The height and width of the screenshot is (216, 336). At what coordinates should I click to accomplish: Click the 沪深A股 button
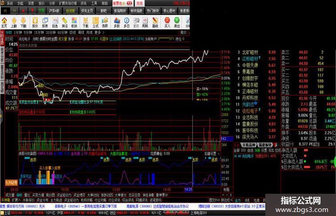click(x=54, y=11)
